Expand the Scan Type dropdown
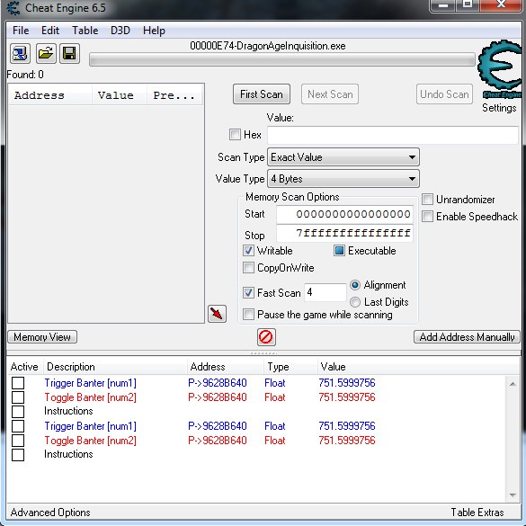This screenshot has height=526, width=526. (x=343, y=157)
